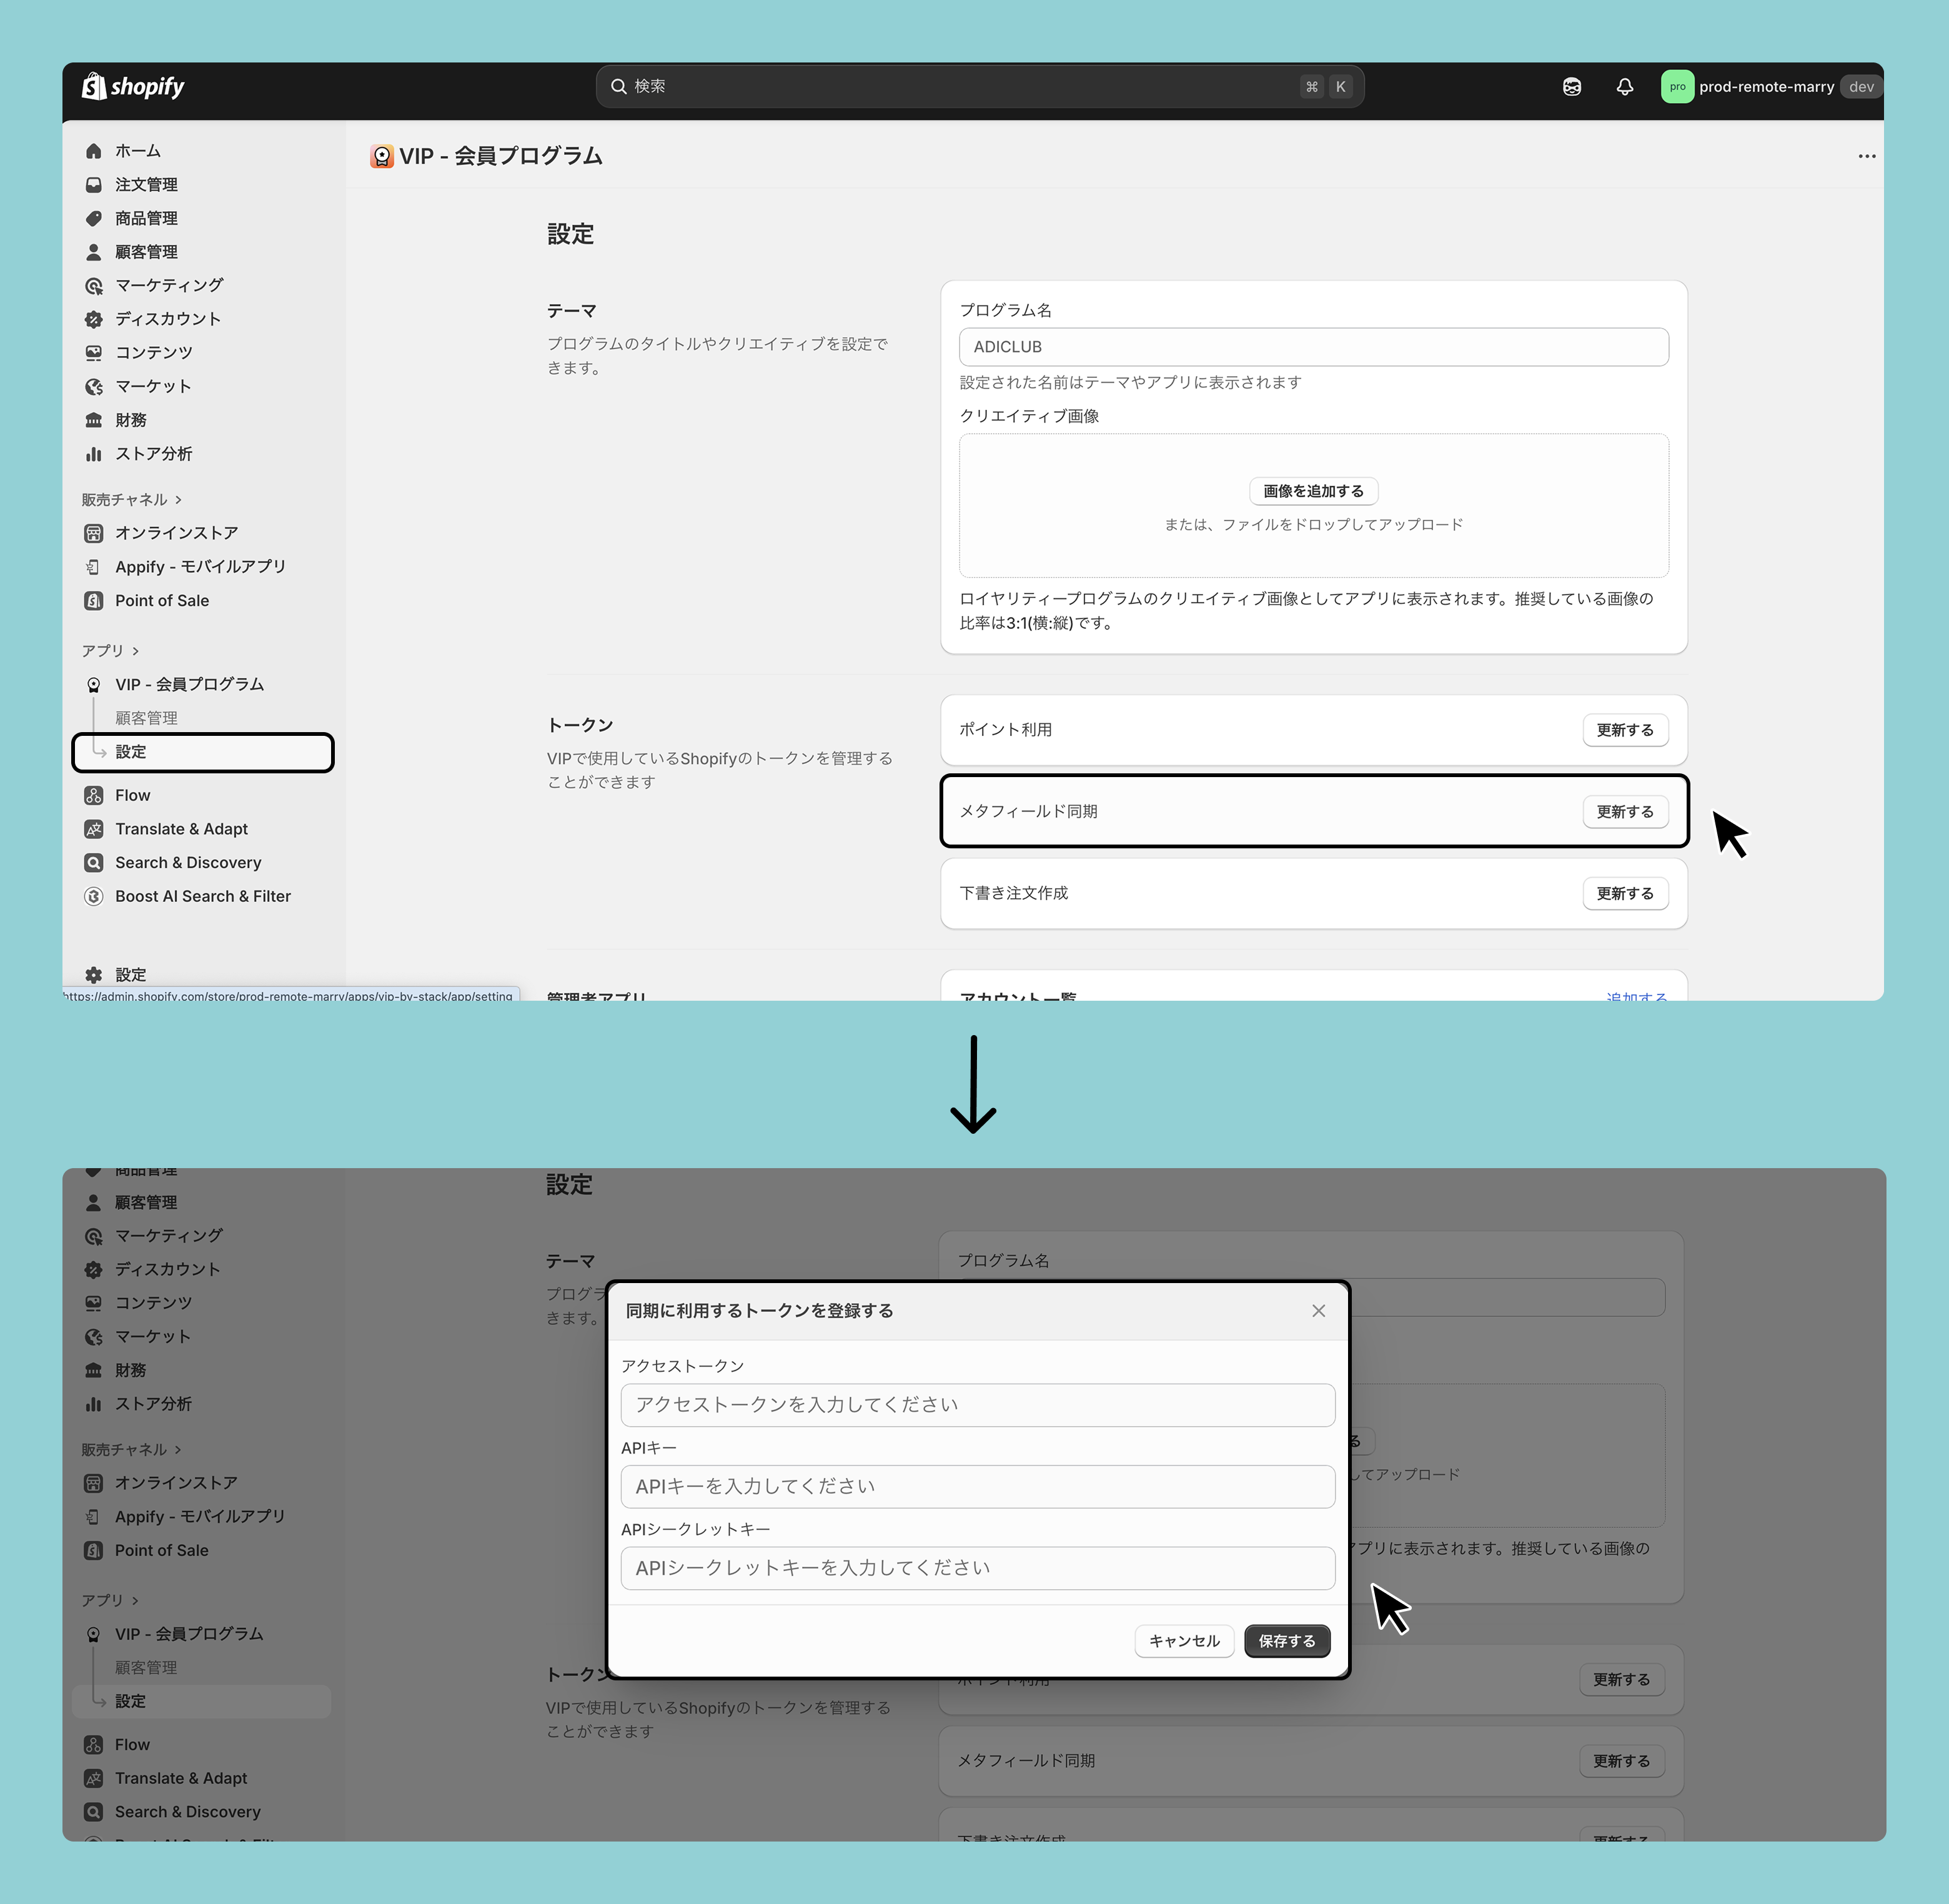This screenshot has height=1904, width=1949.
Task: Expand the 販売チャネル section chevron
Action: (x=178, y=500)
